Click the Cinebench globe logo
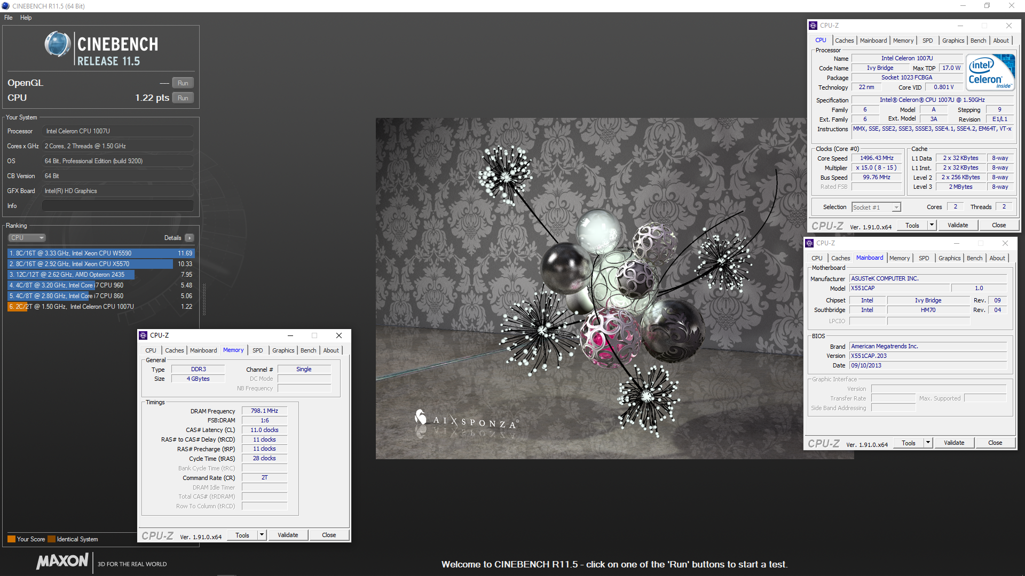This screenshot has height=576, width=1025. pos(58,44)
